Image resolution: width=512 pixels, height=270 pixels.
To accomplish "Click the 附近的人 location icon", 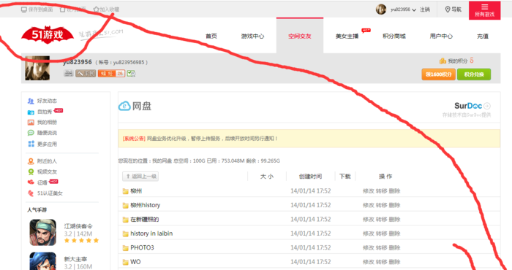I will click(x=31, y=161).
